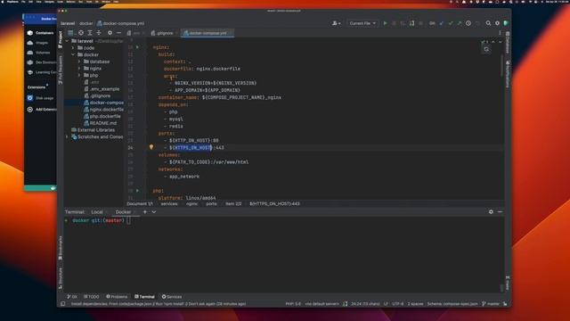Run the current file with the green play button
The width and height of the screenshot is (570, 321).
[385, 23]
